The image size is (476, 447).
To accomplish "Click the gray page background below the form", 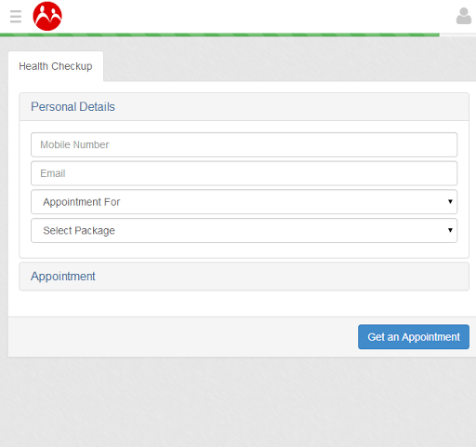I will click(x=238, y=402).
